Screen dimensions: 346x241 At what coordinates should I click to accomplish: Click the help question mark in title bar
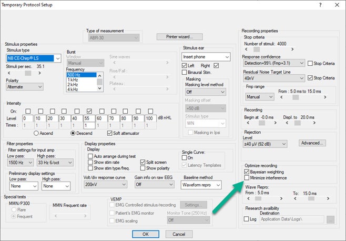[x=320, y=5]
